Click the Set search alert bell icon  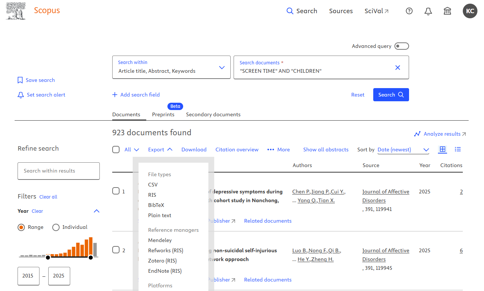pos(21,95)
